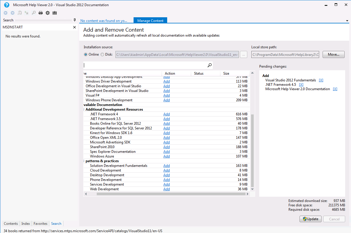
Task: Click into the content filter text field
Action: [x=145, y=65]
